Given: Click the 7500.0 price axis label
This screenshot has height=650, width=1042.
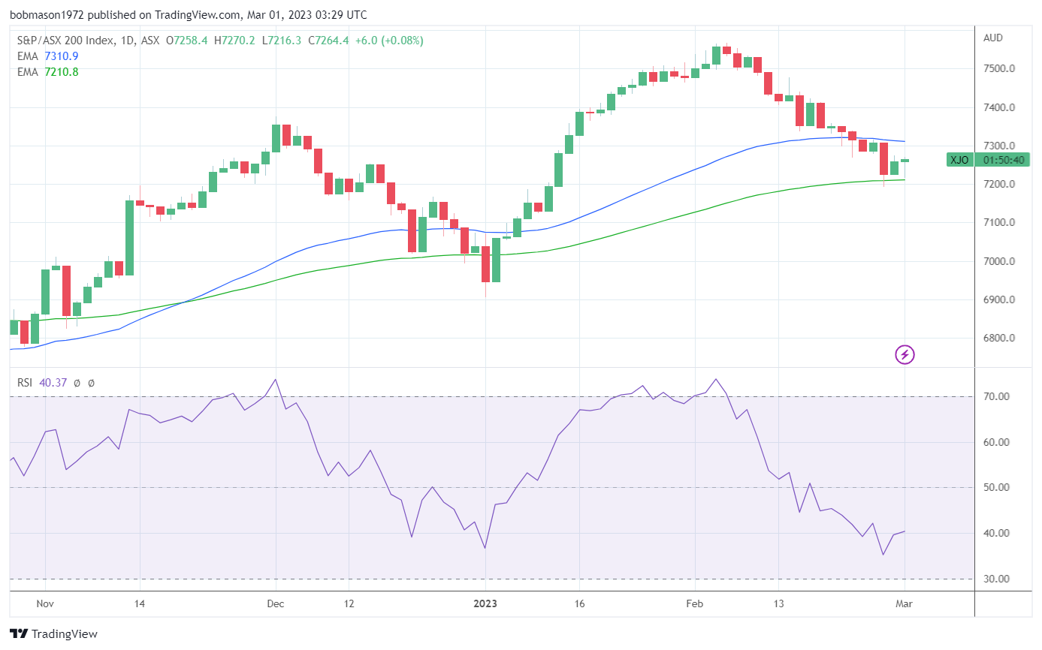Looking at the screenshot, I should pos(999,69).
